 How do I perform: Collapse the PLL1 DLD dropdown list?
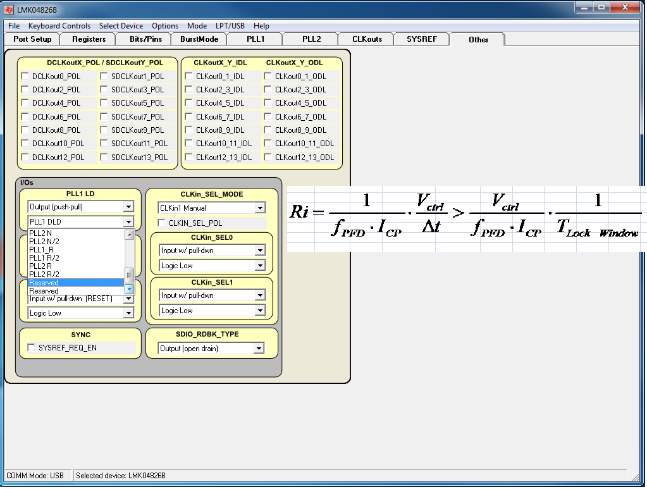pos(129,222)
